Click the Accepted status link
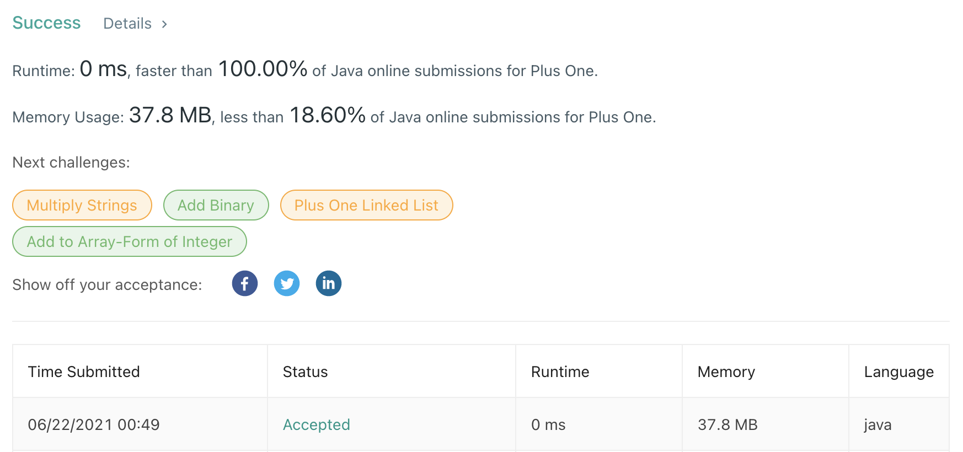This screenshot has height=452, width=963. (x=317, y=424)
